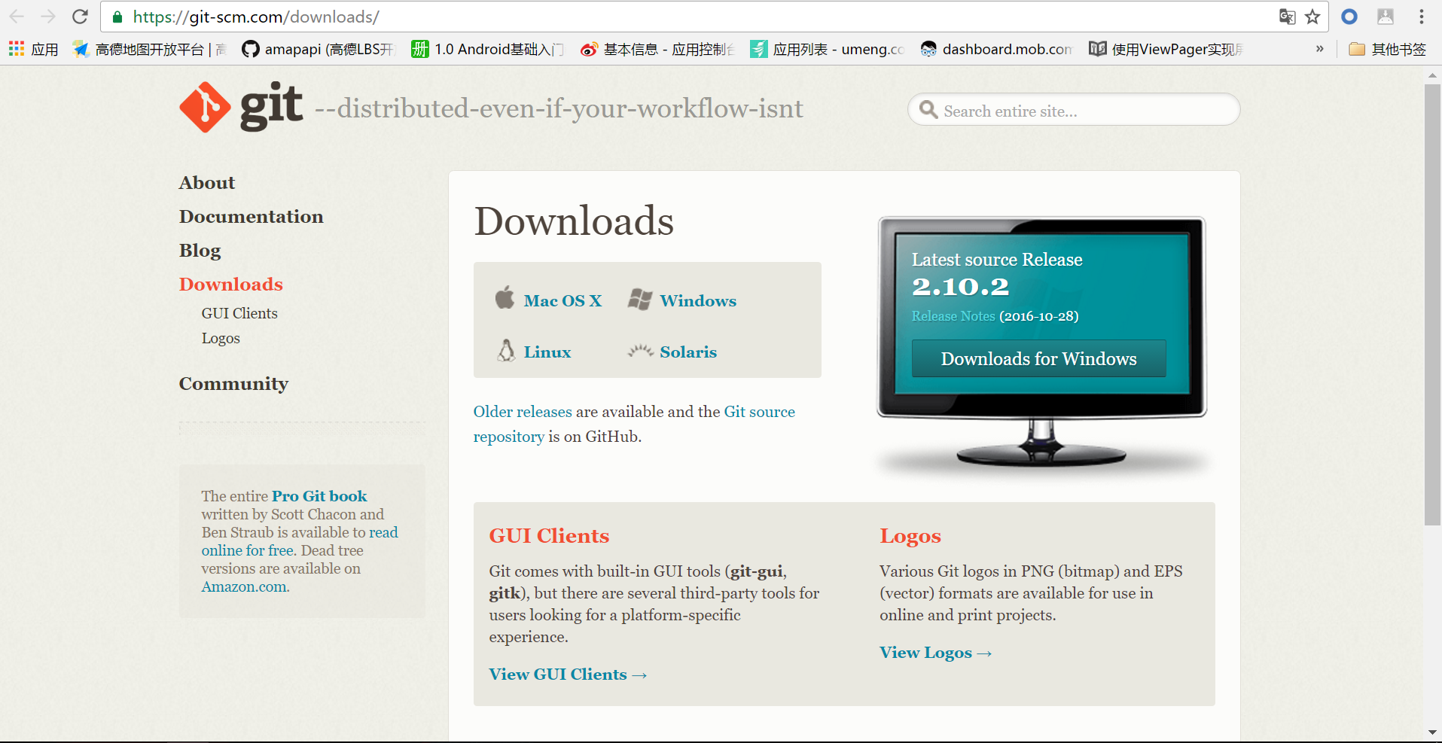The image size is (1442, 743).
Task: Focus the Search entire site field
Action: (1074, 110)
